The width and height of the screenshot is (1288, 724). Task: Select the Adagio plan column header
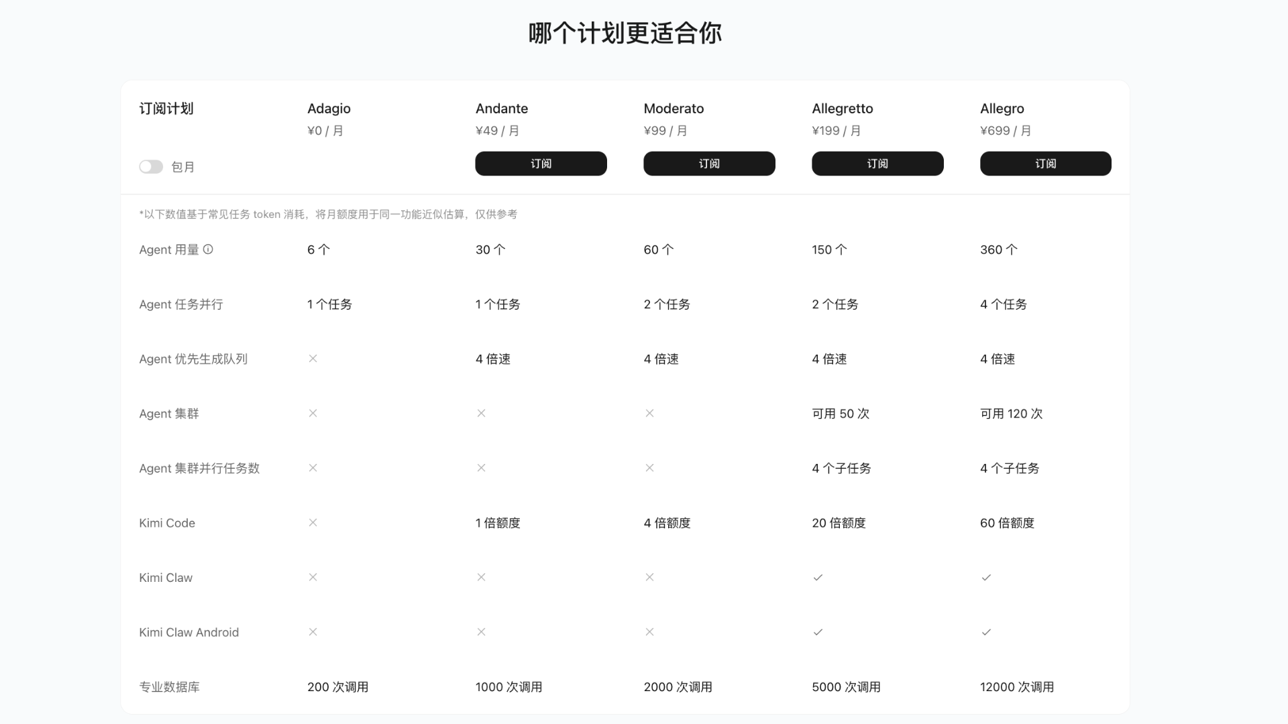click(x=328, y=108)
